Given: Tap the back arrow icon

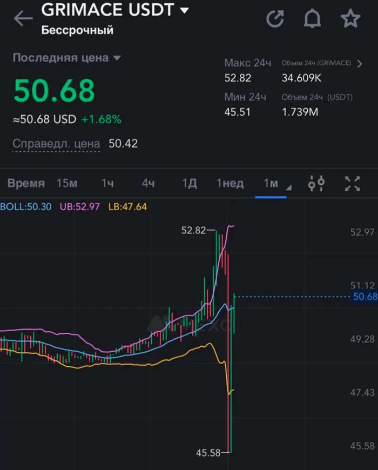Looking at the screenshot, I should (23, 18).
